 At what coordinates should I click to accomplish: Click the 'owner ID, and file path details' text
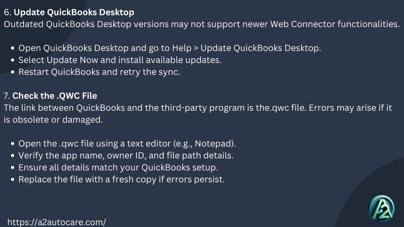pos(183,155)
